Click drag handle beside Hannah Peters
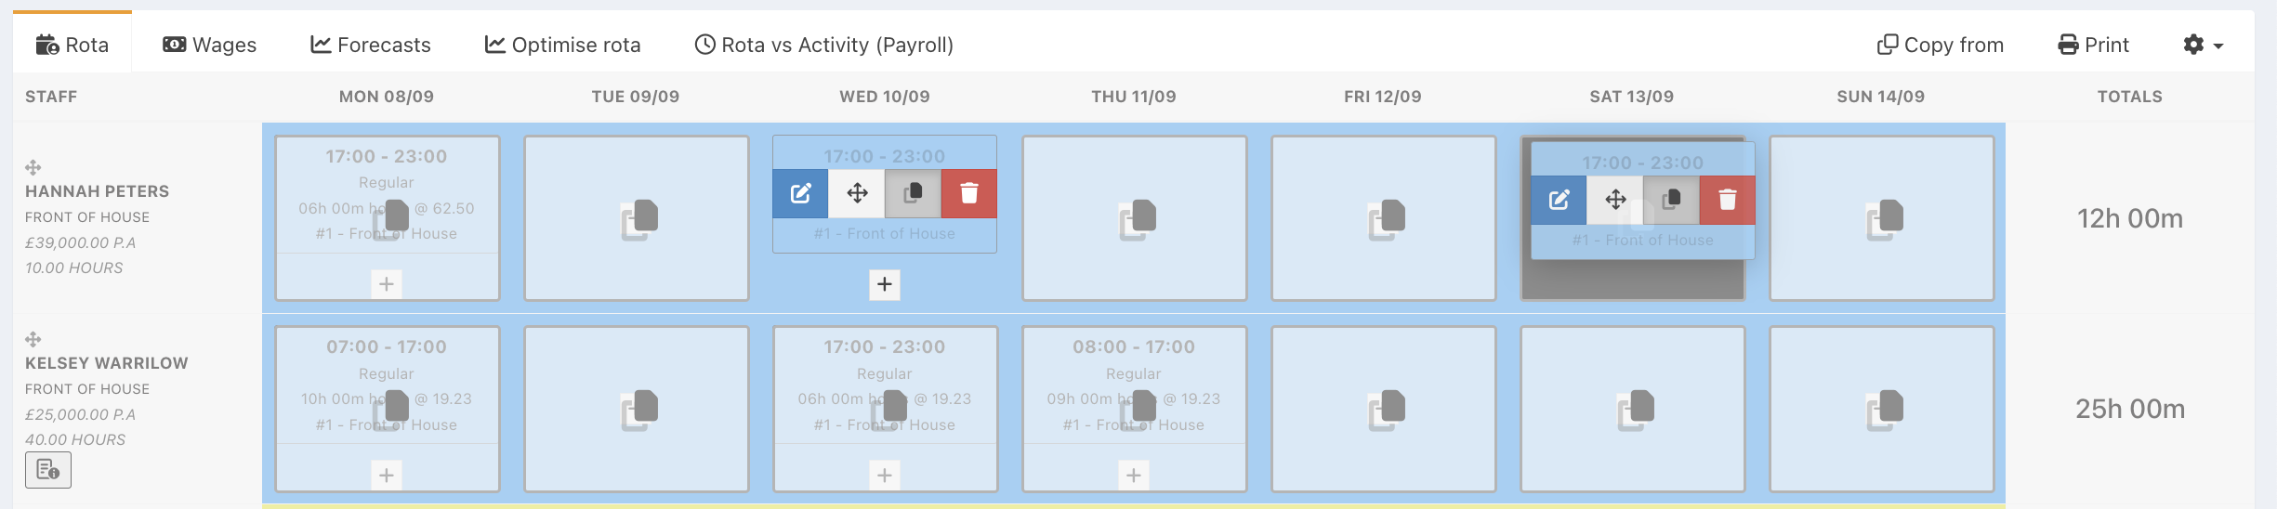Image resolution: width=2277 pixels, height=509 pixels. 33,167
